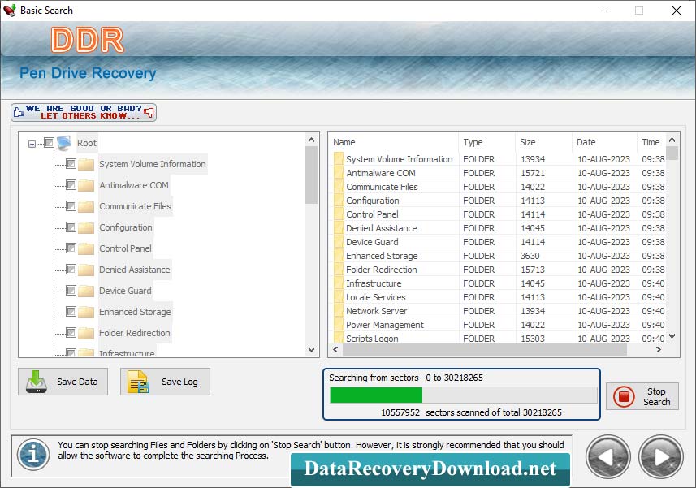Screen dimensions: 696x488
Task: Click folder icon of Antimalware COM in tree
Action: 86,185
